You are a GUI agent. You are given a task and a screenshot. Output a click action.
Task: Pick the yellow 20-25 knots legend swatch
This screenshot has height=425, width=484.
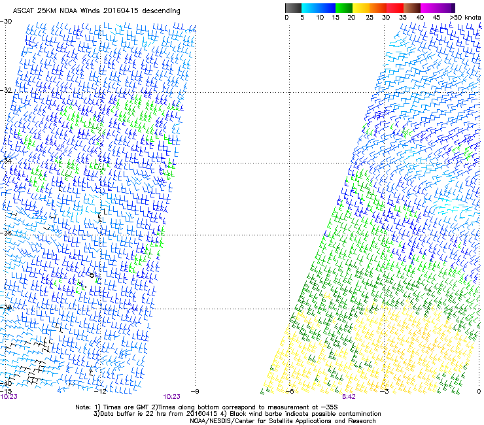361,8
